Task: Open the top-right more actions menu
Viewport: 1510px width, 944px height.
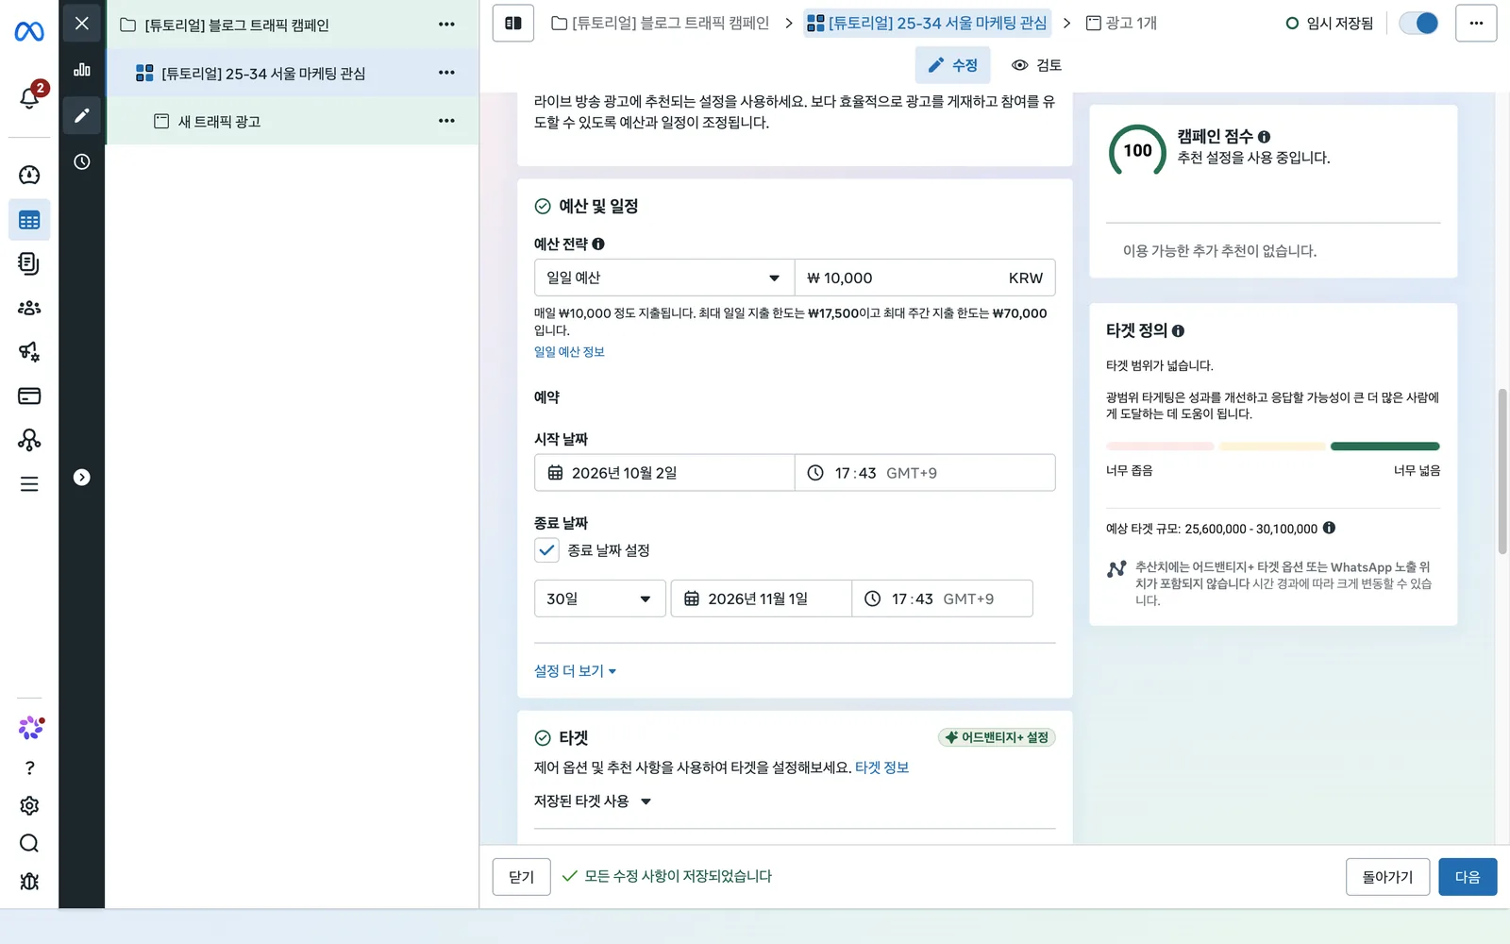Action: (1476, 24)
